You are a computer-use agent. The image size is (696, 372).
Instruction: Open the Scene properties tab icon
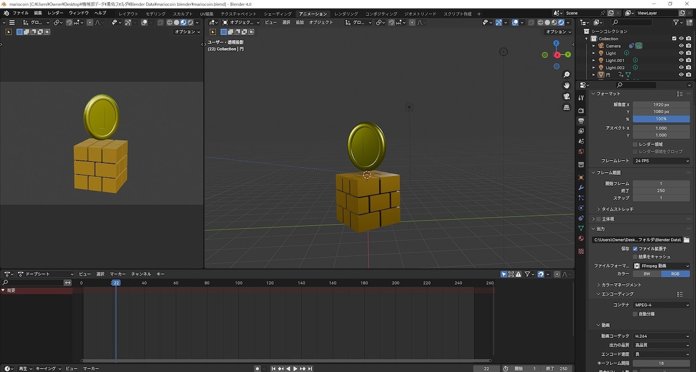click(x=581, y=141)
